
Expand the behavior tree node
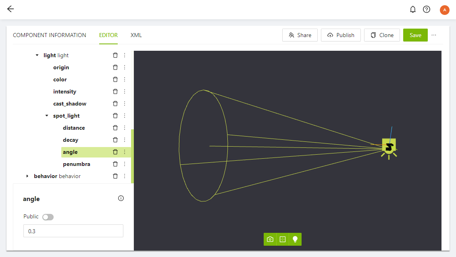[27, 176]
